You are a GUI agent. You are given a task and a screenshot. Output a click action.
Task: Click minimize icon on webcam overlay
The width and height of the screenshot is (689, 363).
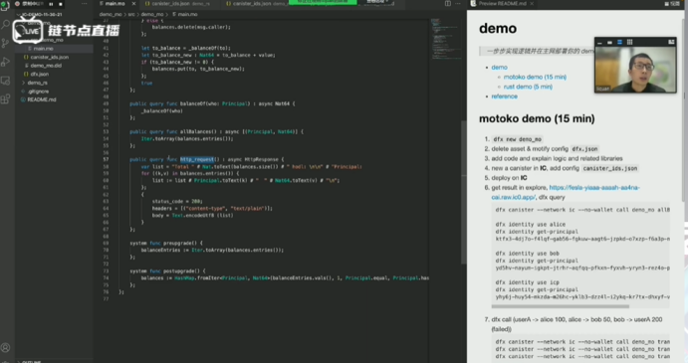(x=599, y=42)
